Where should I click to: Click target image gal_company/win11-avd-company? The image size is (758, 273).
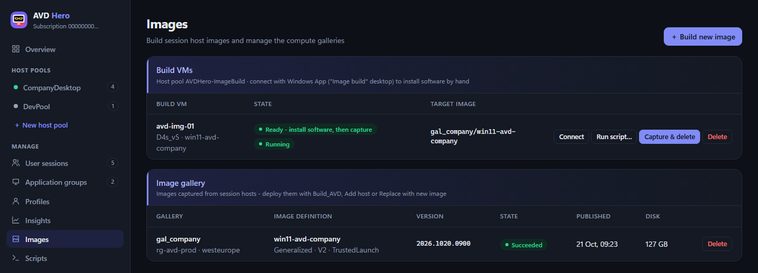473,136
